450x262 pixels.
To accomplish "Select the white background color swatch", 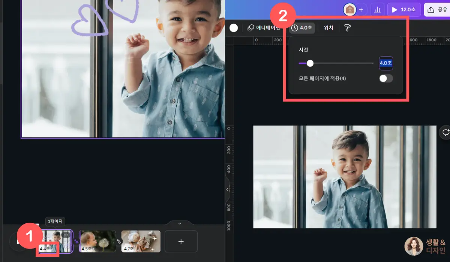I will pos(234,28).
